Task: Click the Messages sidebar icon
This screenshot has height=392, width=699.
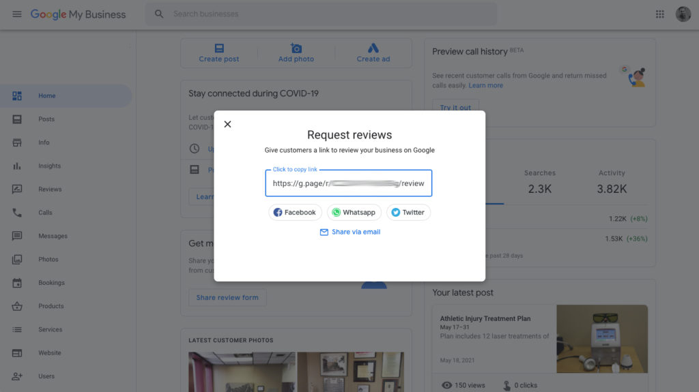Action: point(17,236)
